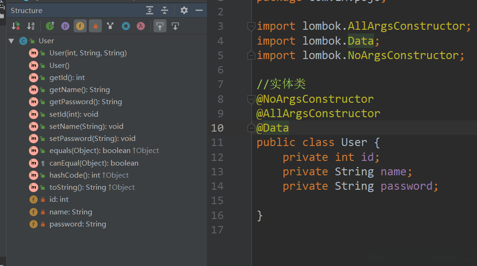
Task: Click field icon next to name: String
Action: click(34, 212)
